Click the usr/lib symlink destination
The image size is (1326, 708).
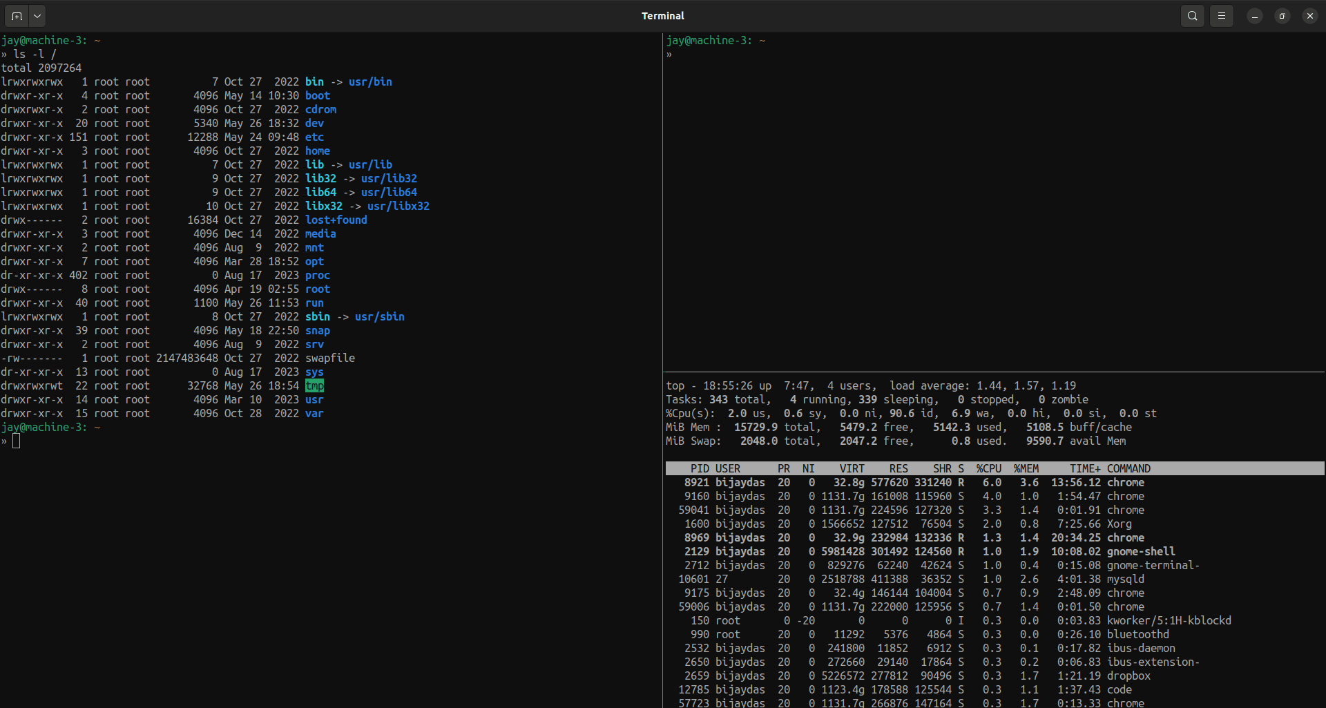click(370, 164)
